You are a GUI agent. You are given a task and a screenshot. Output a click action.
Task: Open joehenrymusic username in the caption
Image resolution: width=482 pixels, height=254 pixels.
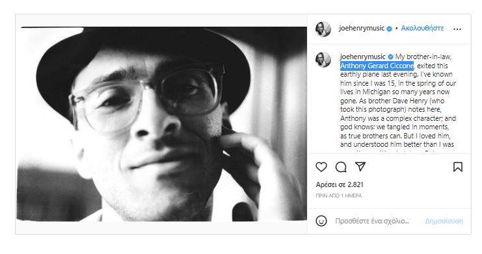[x=363, y=57]
